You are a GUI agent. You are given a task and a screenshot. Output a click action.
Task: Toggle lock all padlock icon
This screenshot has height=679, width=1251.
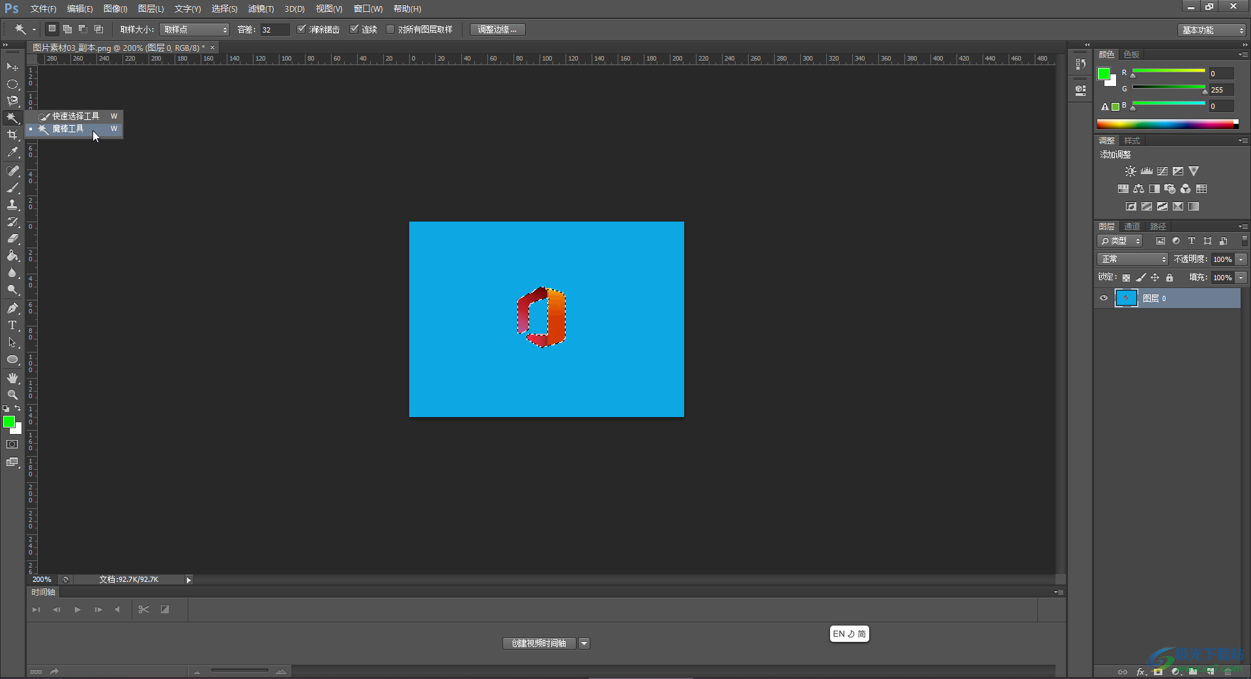click(1170, 278)
